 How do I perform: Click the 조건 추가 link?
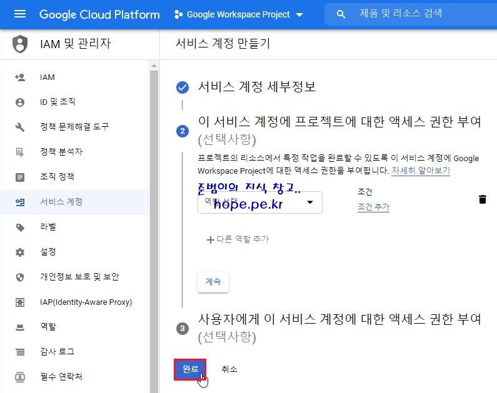(373, 207)
